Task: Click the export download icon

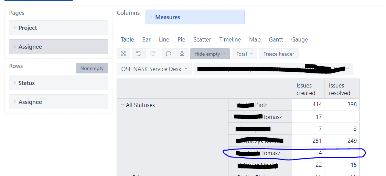Action: coord(182,54)
